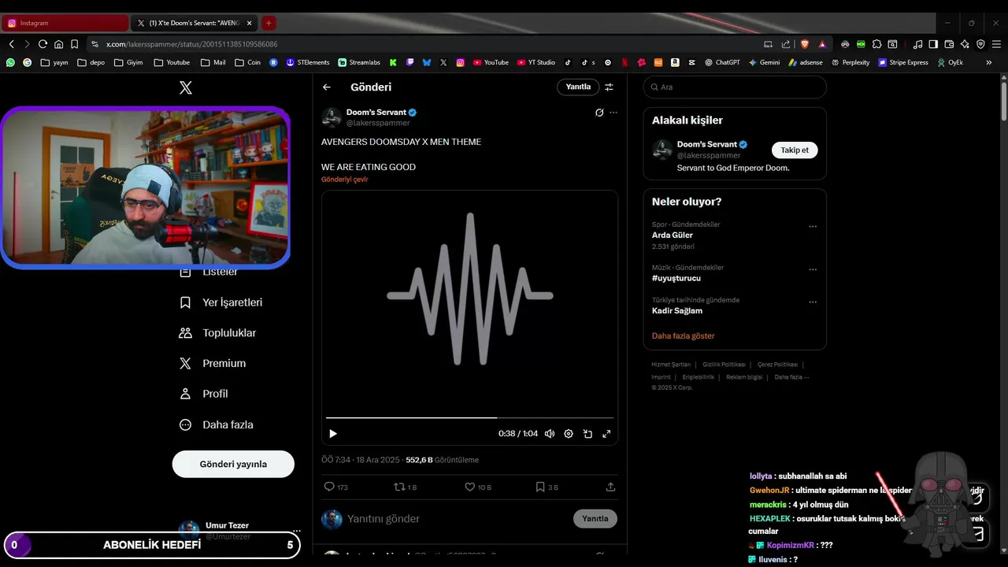Open Netflix bookmark icon
The image size is (1008, 567).
[x=624, y=62]
